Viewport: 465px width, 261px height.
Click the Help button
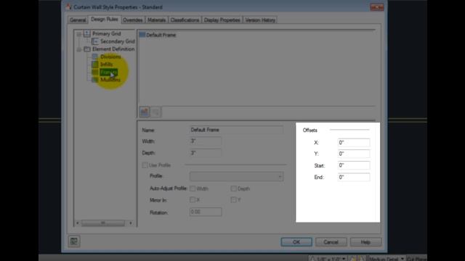coord(365,241)
